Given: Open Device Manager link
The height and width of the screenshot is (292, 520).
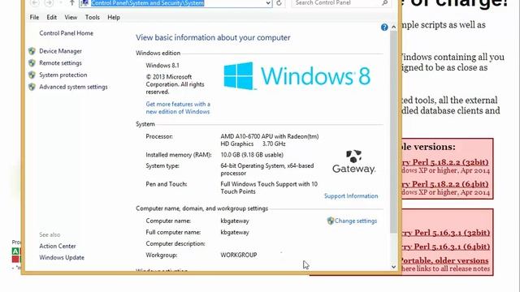Looking at the screenshot, I should click(x=60, y=51).
